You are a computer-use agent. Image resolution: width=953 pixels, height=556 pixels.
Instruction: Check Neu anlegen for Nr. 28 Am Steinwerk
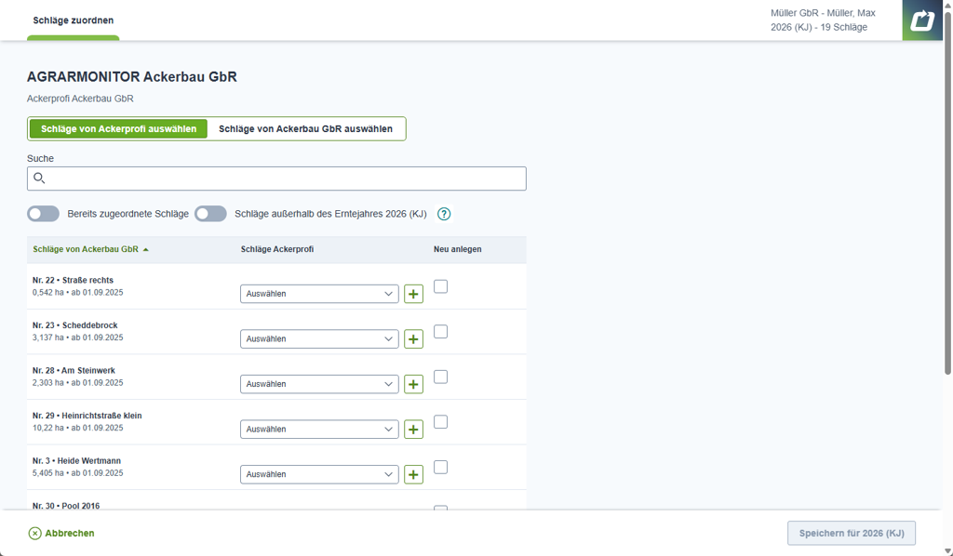(x=440, y=377)
